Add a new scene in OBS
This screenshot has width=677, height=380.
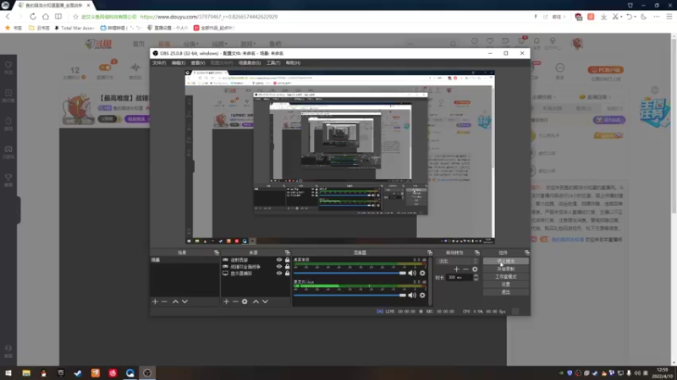(155, 301)
